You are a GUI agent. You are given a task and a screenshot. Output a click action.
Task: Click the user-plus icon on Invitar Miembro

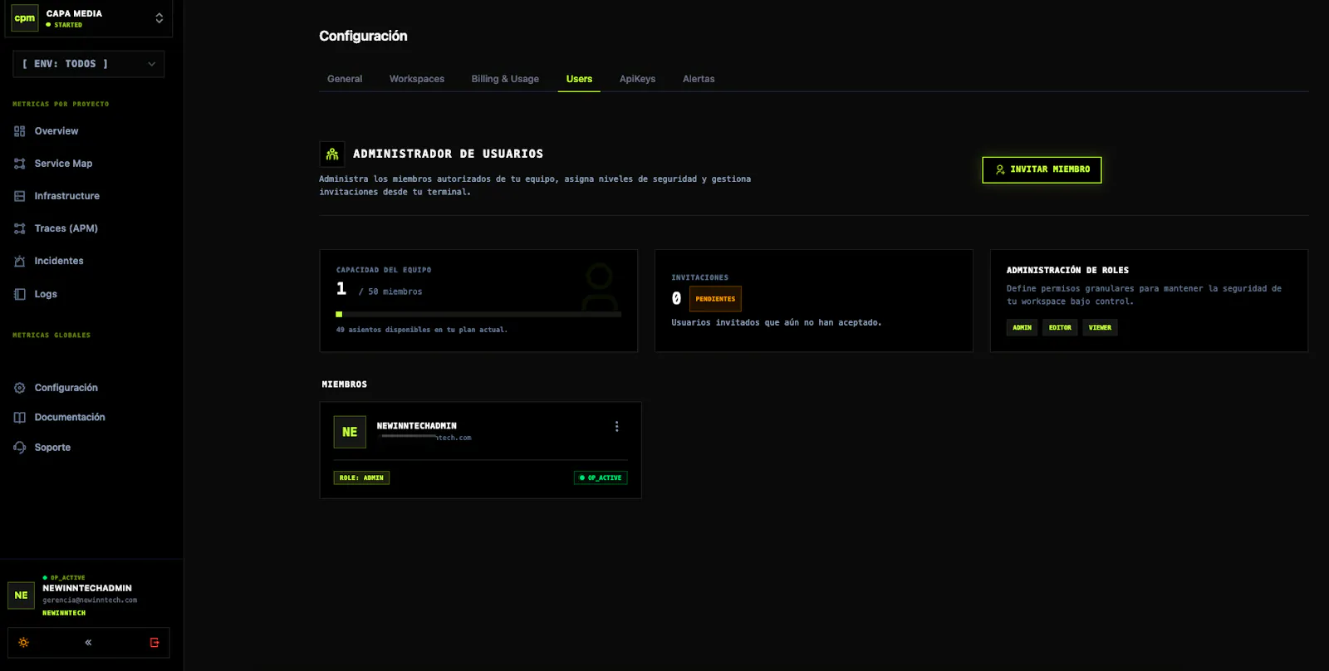tap(1000, 169)
